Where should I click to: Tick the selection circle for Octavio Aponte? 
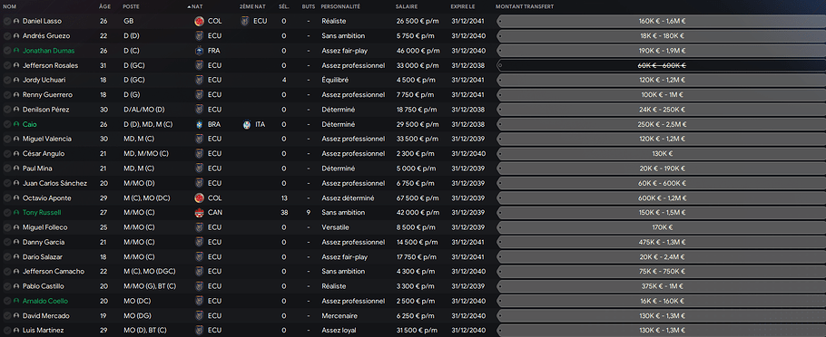click(7, 198)
